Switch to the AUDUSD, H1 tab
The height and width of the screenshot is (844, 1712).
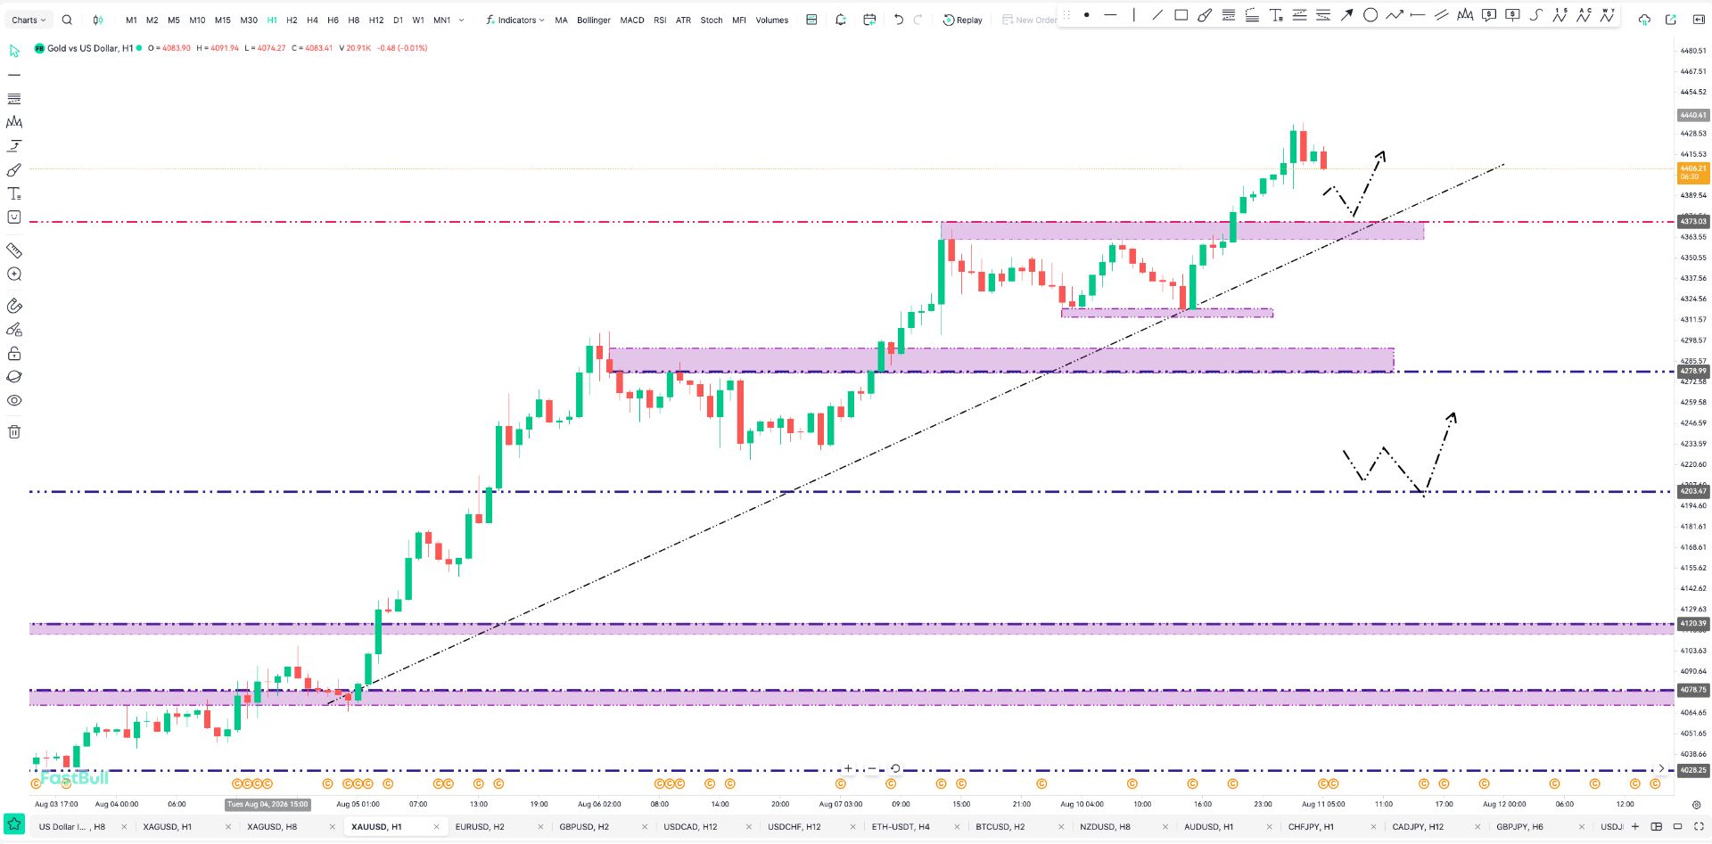[1209, 827]
